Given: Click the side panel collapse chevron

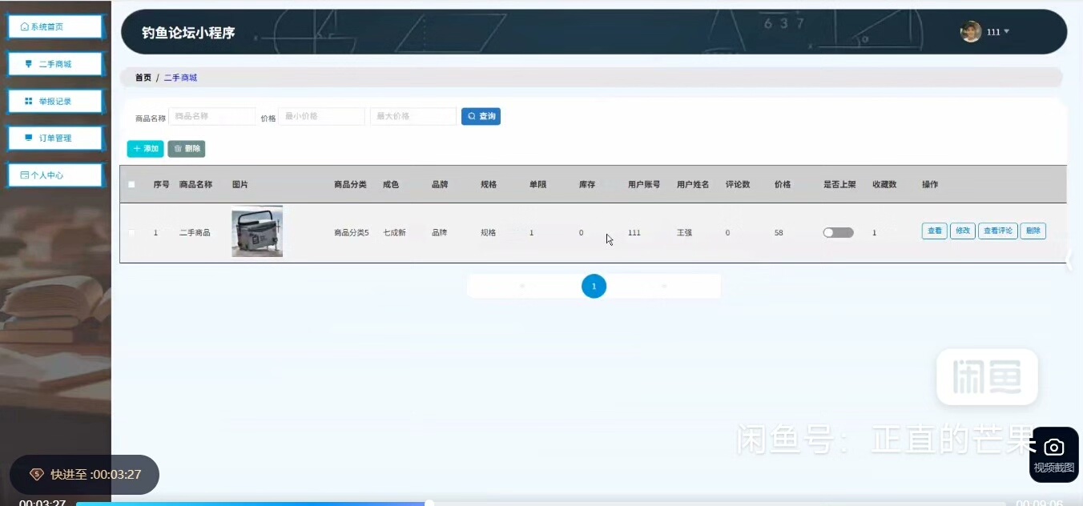Looking at the screenshot, I should (x=1069, y=259).
